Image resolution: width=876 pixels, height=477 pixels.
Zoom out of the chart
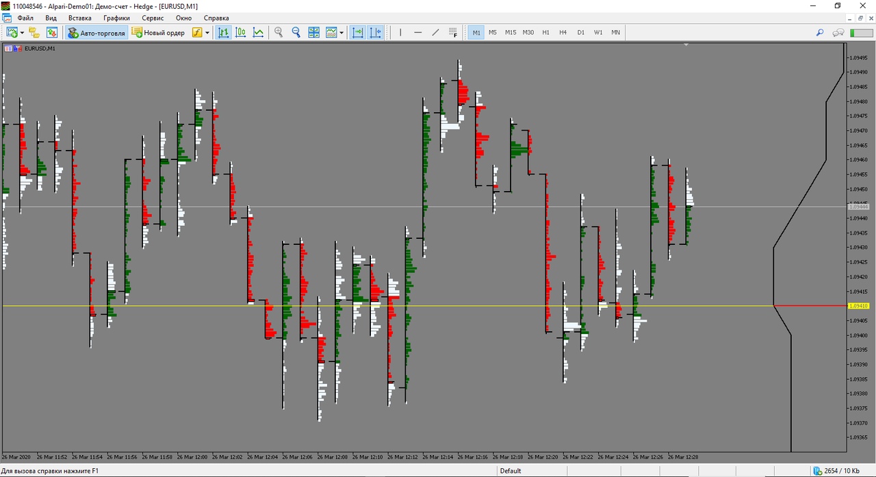(x=296, y=32)
